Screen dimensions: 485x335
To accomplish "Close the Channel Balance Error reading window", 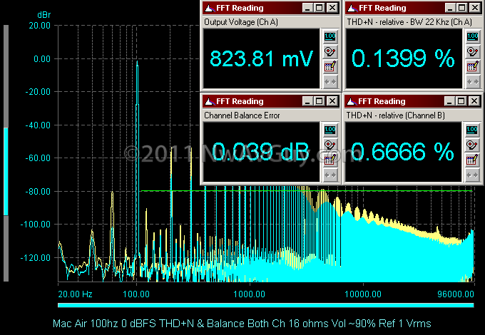I will 332,101.
